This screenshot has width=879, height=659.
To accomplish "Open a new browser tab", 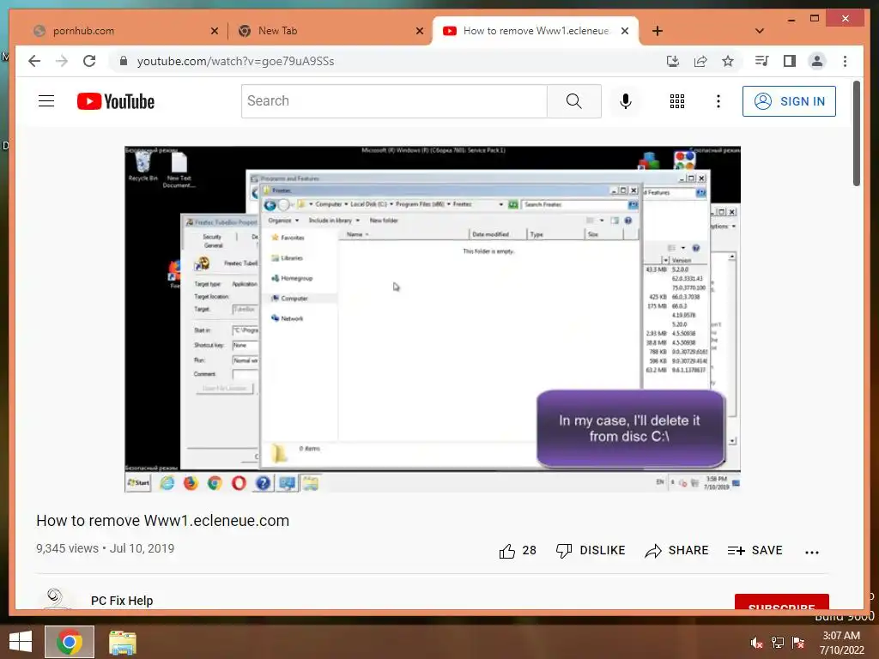I will point(658,31).
